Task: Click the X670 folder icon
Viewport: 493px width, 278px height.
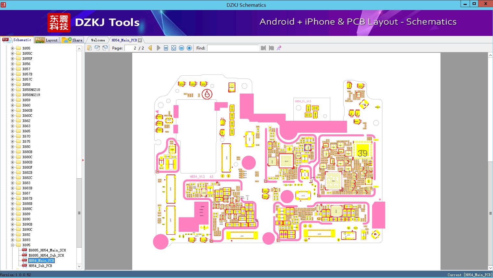Action: tap(18, 136)
